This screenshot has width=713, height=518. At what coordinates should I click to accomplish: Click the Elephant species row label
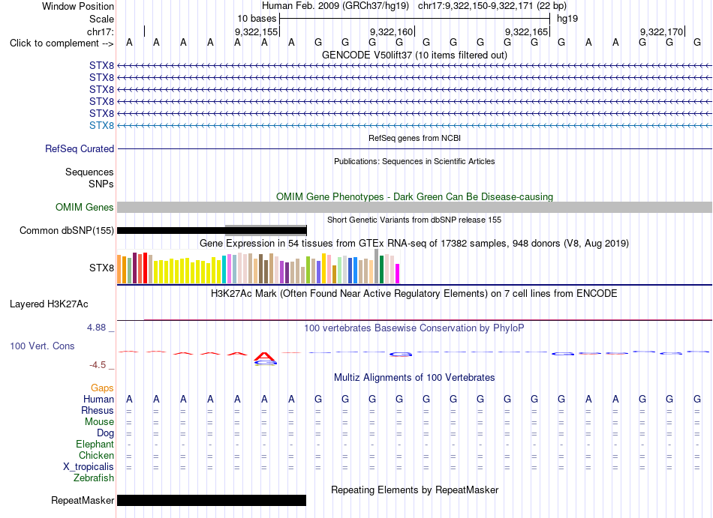[95, 445]
